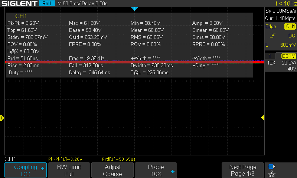Click the -Duty measurement entry
Image resolution: width=297 pixels, height=178 pixels.
tap(20, 72)
